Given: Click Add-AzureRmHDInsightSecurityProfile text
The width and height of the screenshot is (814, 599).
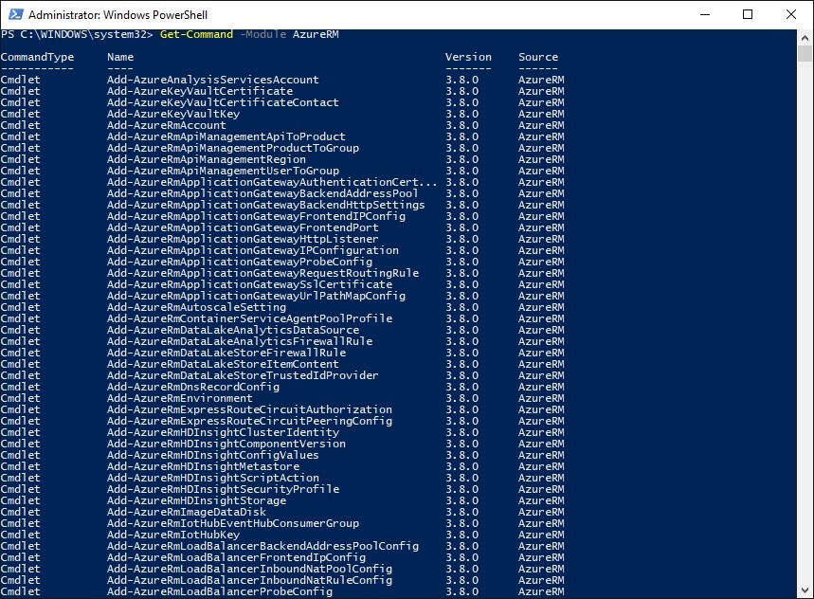Looking at the screenshot, I should pyautogui.click(x=224, y=491).
